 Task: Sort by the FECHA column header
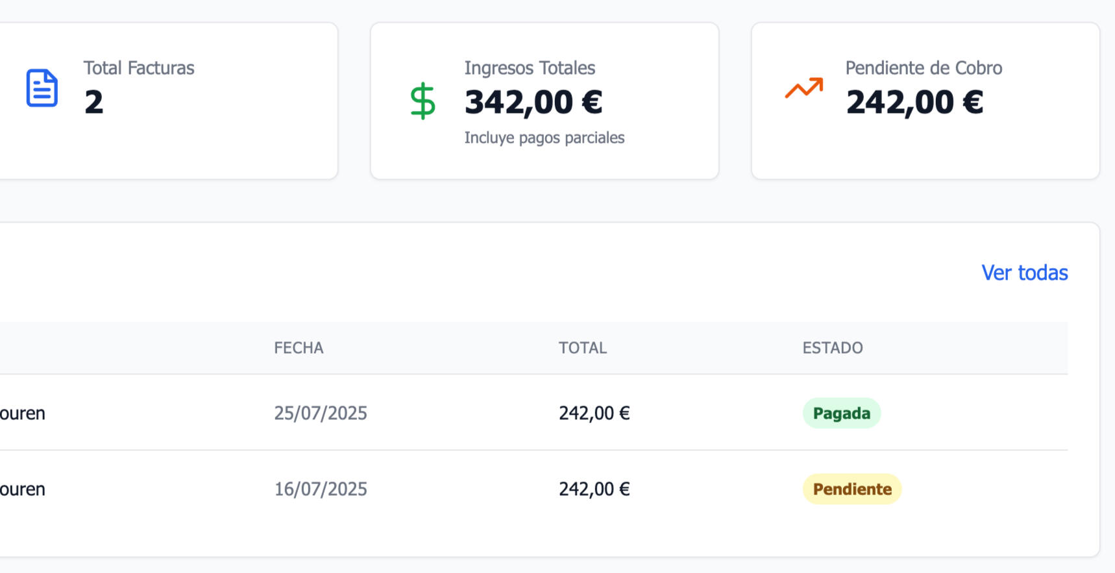pos(299,348)
